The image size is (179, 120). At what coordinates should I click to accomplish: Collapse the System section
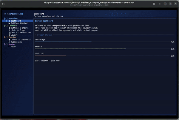tap(6, 44)
